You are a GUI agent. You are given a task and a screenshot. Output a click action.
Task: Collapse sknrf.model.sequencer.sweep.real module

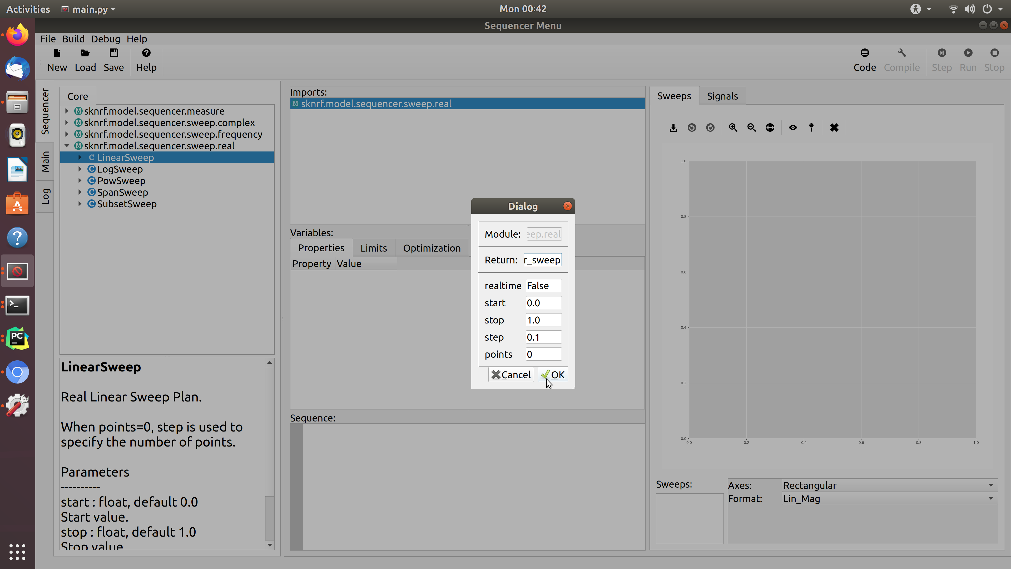point(67,146)
